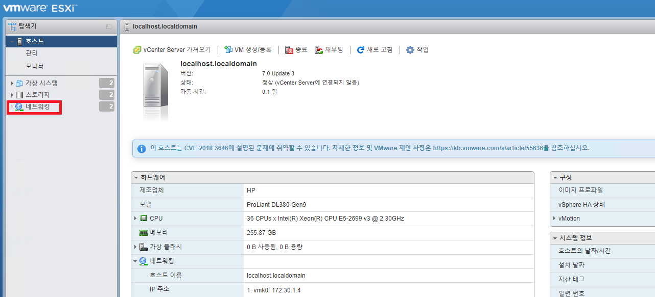Click the VM 생성/등록 button
The height and width of the screenshot is (297, 655).
tap(248, 50)
